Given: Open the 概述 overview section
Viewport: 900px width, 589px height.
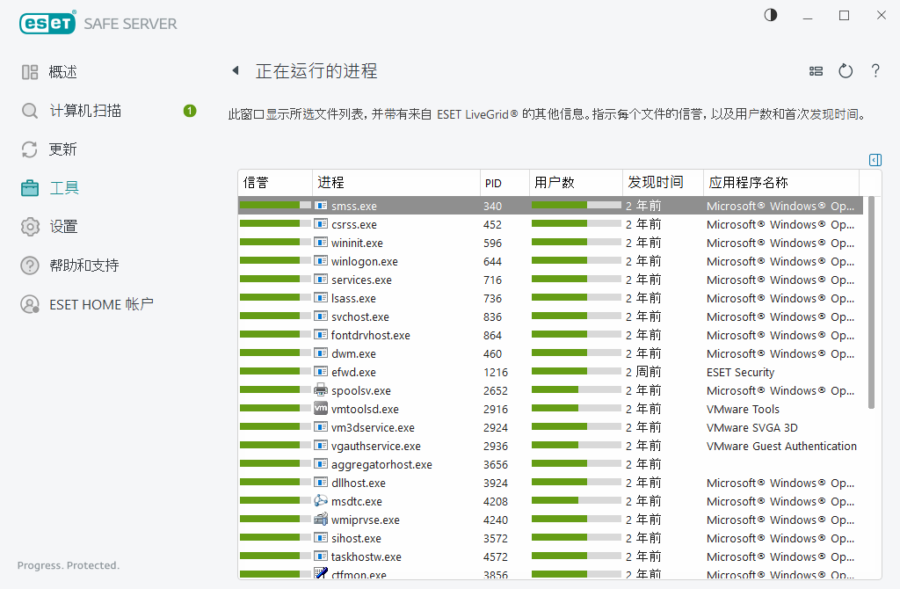Looking at the screenshot, I should (x=62, y=72).
